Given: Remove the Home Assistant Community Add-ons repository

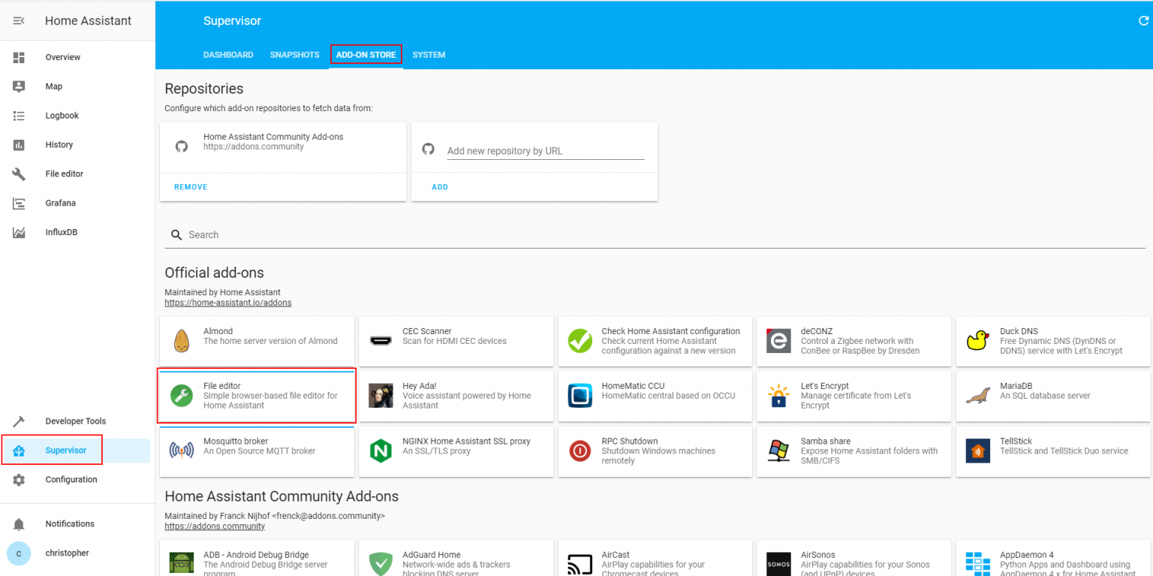Looking at the screenshot, I should click(x=190, y=186).
